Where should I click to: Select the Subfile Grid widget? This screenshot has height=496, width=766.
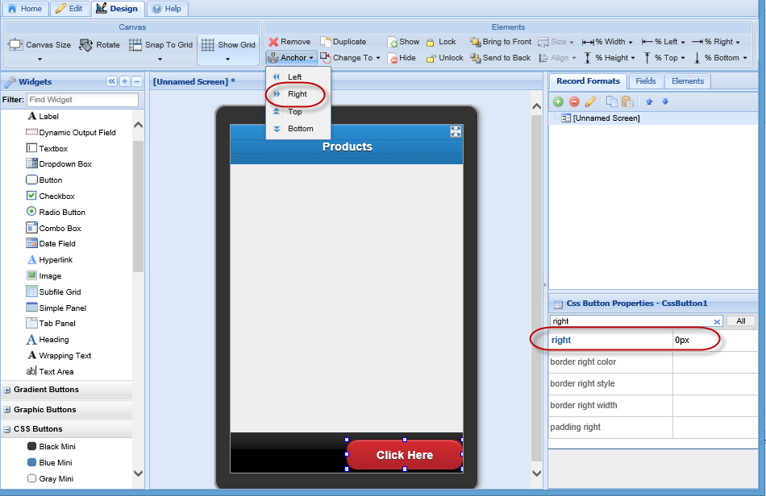pyautogui.click(x=53, y=292)
